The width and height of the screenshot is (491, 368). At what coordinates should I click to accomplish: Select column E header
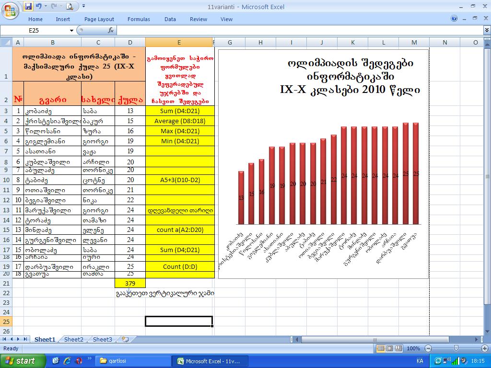(179, 42)
